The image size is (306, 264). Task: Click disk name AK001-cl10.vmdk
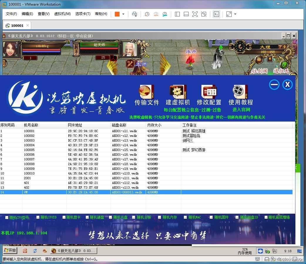click(125, 173)
